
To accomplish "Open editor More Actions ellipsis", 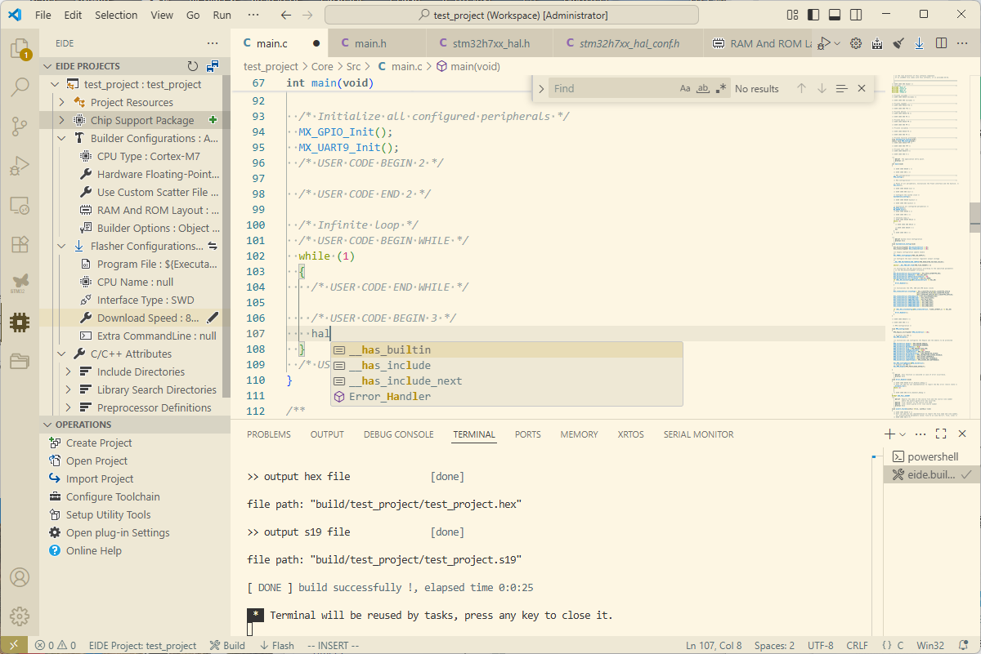I will tap(963, 43).
